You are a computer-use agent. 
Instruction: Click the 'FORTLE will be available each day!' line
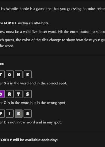29,140
